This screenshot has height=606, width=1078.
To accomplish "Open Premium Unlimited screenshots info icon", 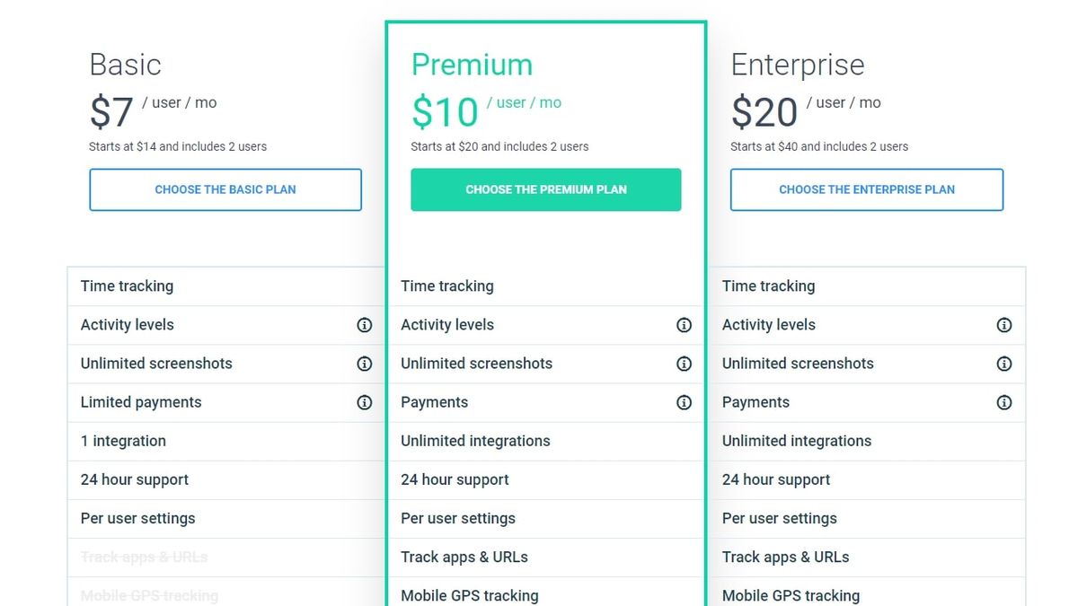I will point(685,364).
